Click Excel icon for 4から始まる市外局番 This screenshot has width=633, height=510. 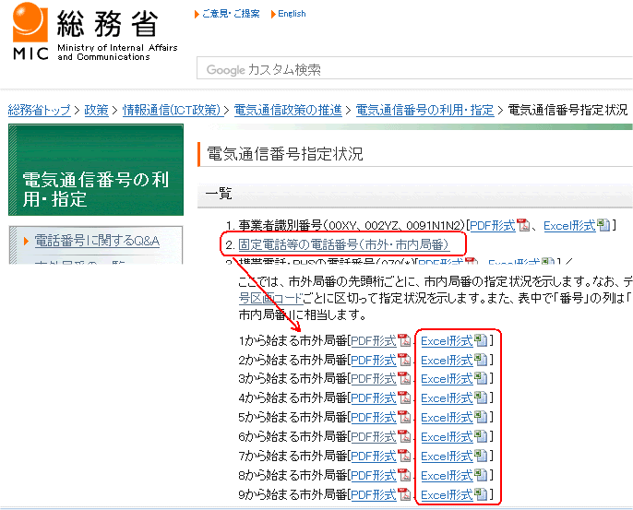(x=481, y=397)
